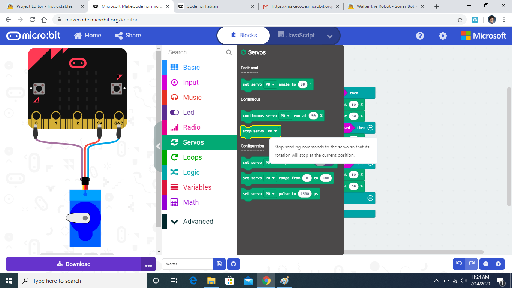Open the GitHub repository button

point(234,264)
